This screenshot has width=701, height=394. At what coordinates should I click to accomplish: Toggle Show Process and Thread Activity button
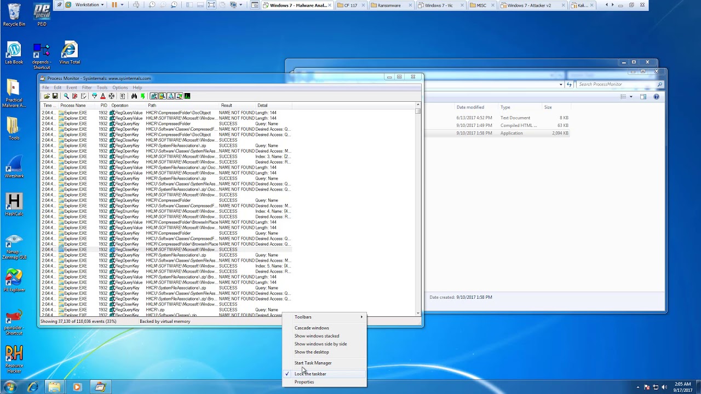coord(179,96)
